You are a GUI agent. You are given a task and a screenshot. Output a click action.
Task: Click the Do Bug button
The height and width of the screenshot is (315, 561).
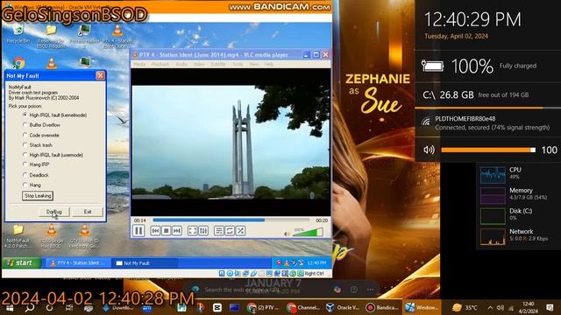(x=54, y=212)
